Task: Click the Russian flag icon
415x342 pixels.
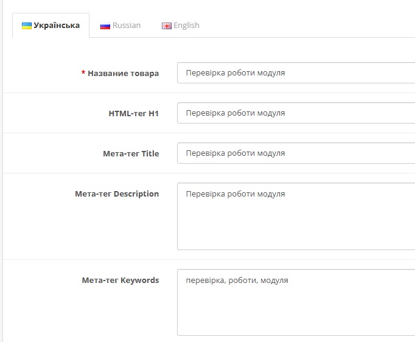Action: (x=105, y=26)
